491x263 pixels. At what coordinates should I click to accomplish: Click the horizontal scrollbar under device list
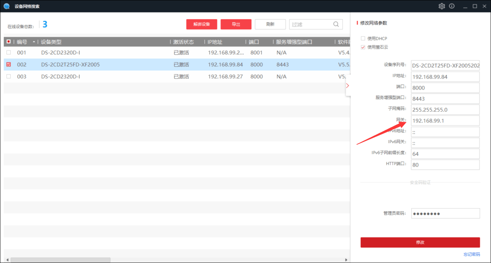click(x=60, y=260)
